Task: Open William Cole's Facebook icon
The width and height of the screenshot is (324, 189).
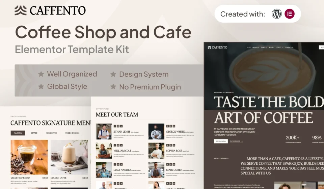Action: [x=115, y=145]
